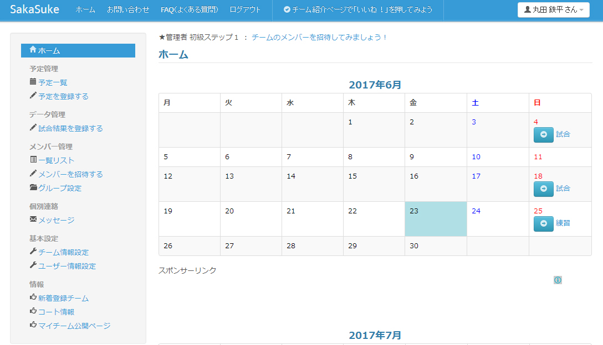Click the arrow button for the June 18 試合
Screen dimensions: 603x345
543,189
